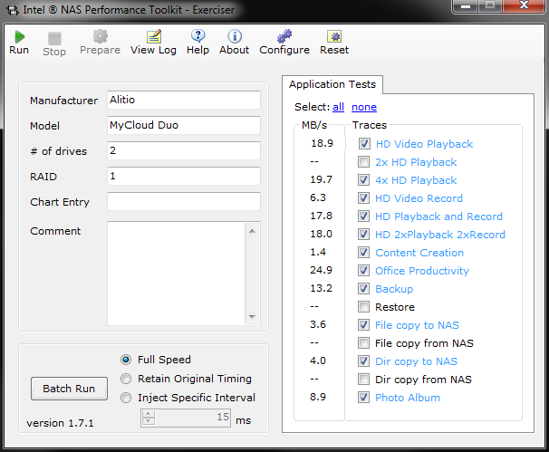Click the interval ms value field

pyautogui.click(x=193, y=418)
